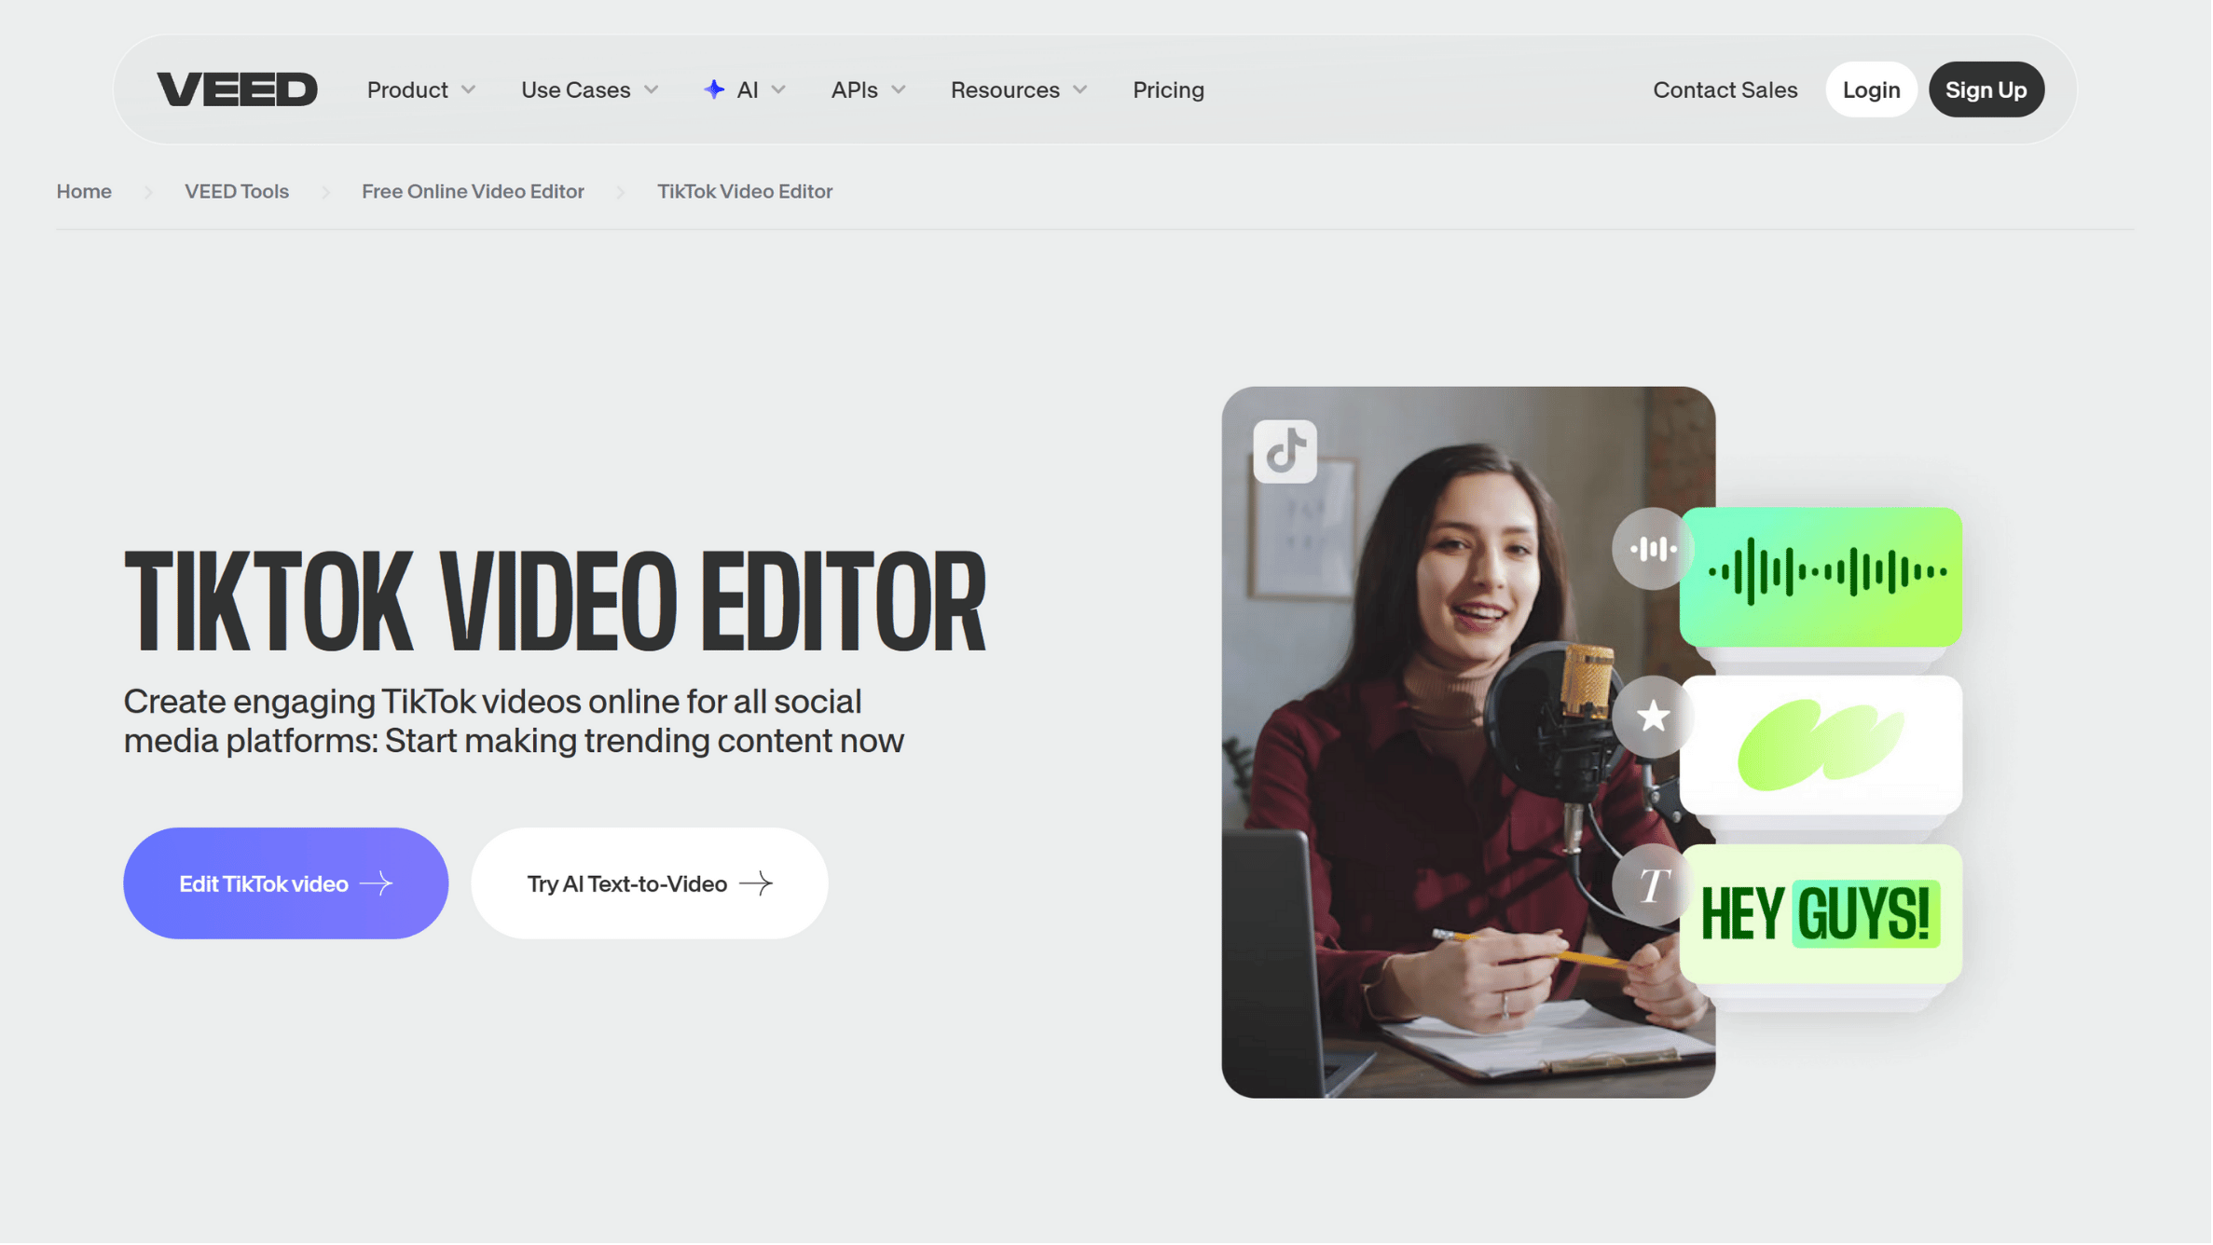Click the VEED logo
This screenshot has height=1245, width=2213.
point(237,89)
